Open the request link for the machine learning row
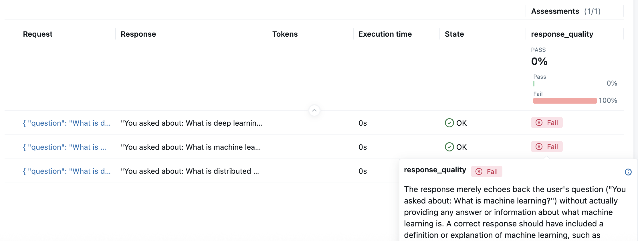638x241 pixels. [64, 147]
